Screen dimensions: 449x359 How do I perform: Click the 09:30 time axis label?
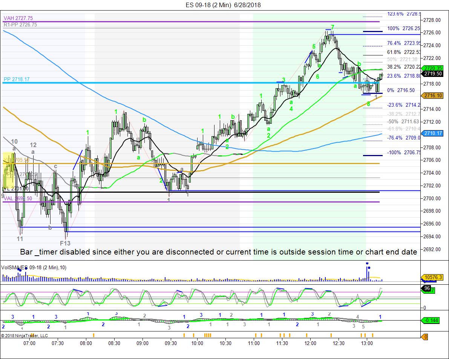coord(170,343)
